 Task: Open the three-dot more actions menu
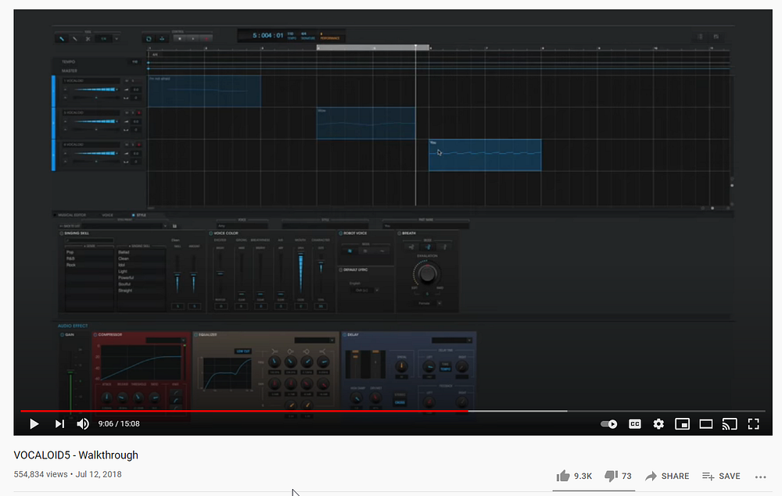pyautogui.click(x=760, y=476)
